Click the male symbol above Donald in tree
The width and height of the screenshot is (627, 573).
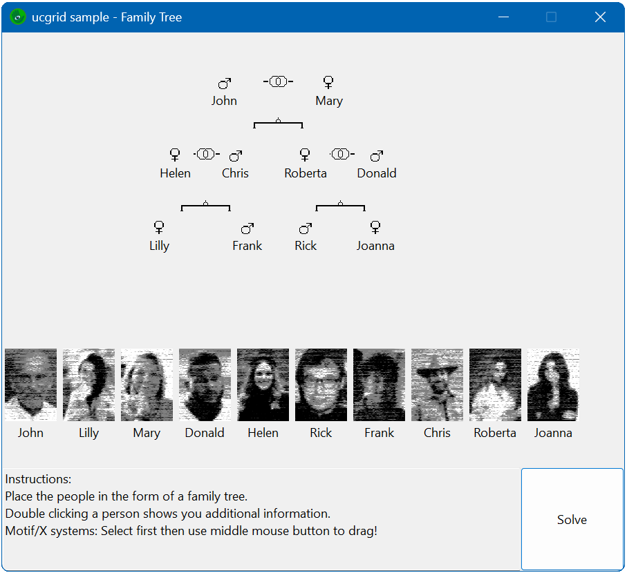click(x=376, y=155)
